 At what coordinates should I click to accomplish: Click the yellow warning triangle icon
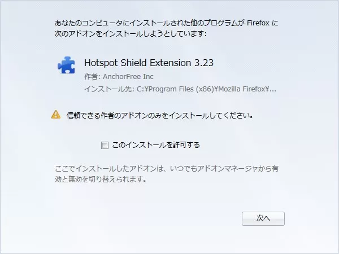56,115
